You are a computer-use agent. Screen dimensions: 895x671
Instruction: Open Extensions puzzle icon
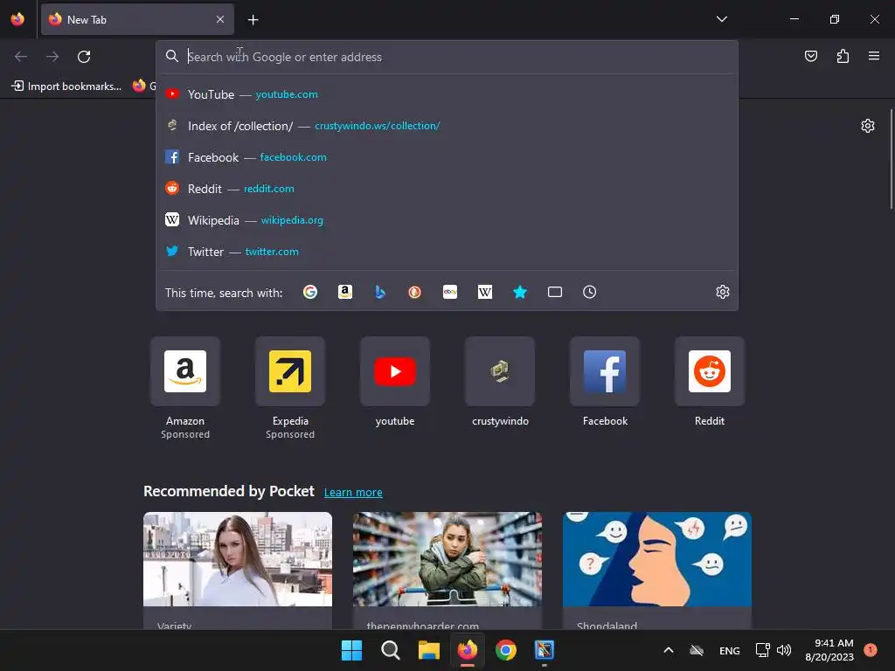coord(843,56)
